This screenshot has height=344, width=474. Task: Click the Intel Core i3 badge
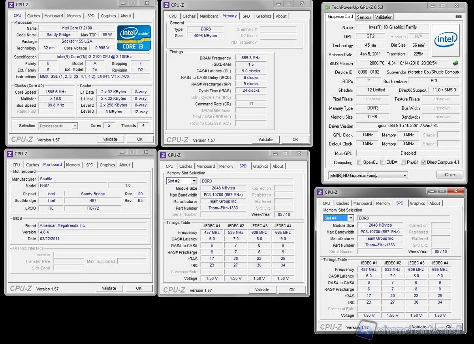pyautogui.click(x=134, y=38)
